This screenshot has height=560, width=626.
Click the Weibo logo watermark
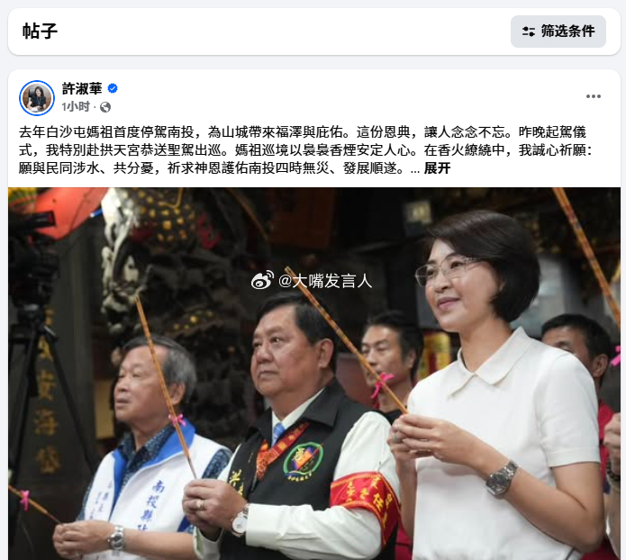[x=262, y=280]
